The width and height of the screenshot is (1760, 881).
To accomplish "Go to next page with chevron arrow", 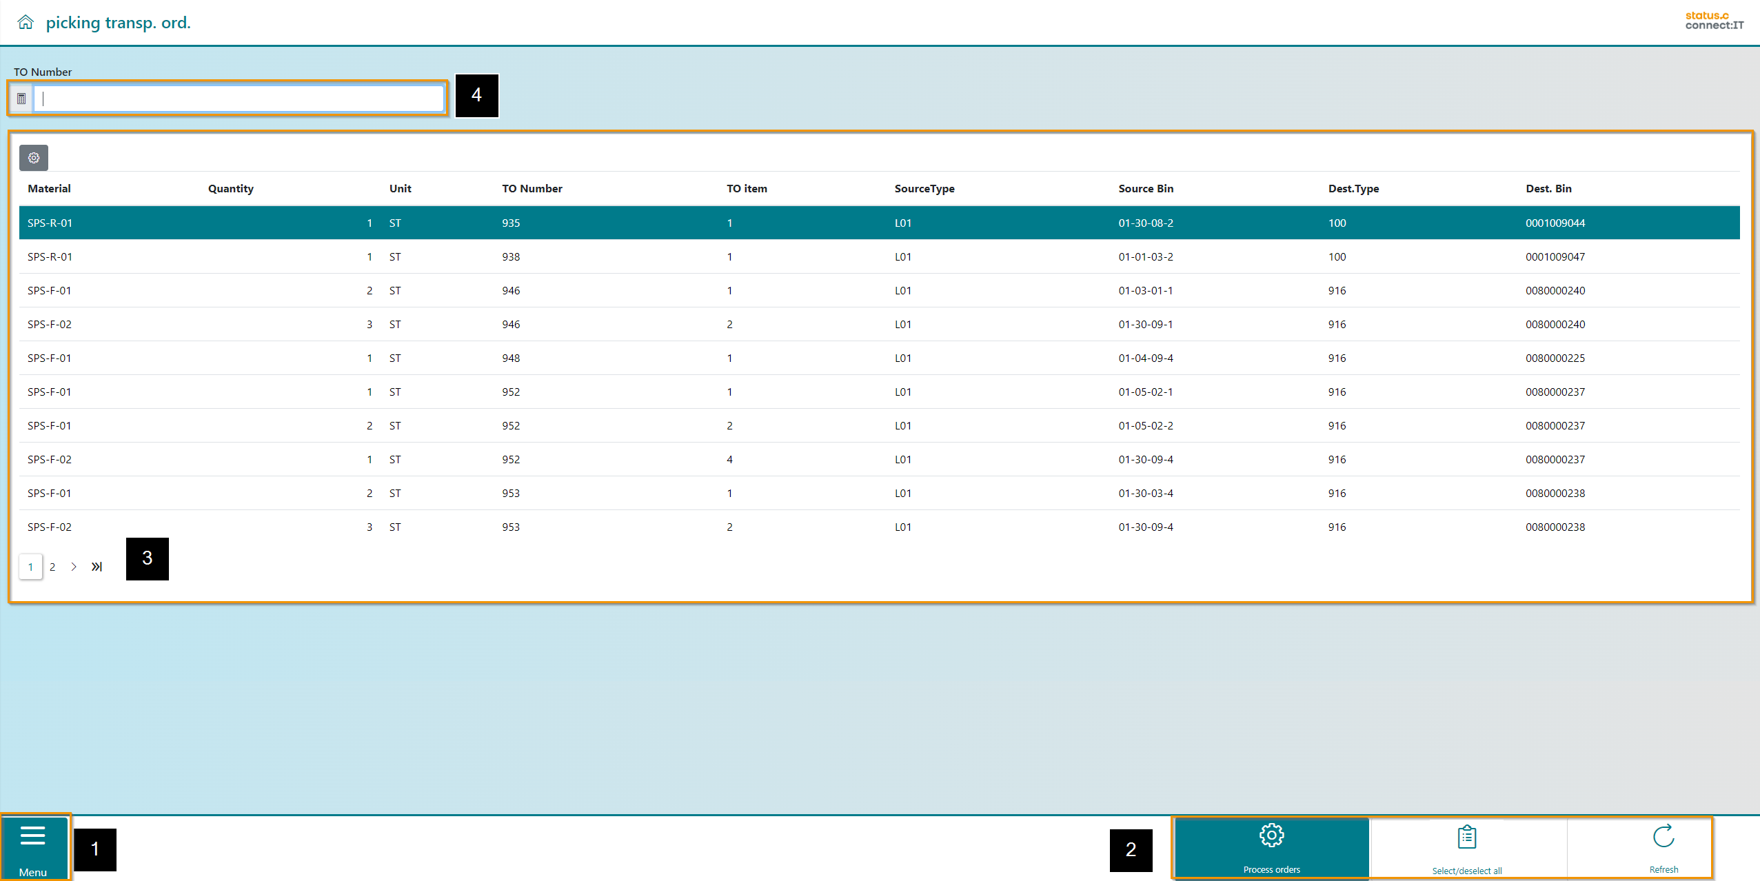I will coord(74,567).
